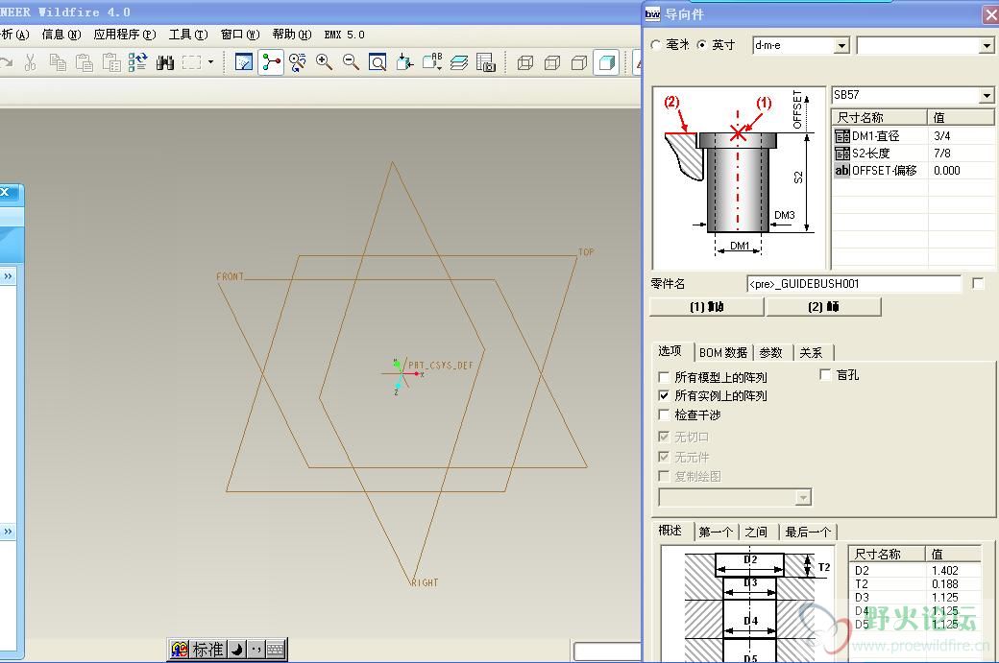Click the Zoom Out magnifier
The image size is (999, 663).
pyautogui.click(x=351, y=61)
